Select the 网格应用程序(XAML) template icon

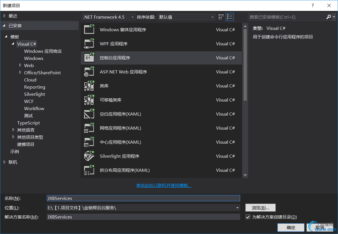[89, 128]
